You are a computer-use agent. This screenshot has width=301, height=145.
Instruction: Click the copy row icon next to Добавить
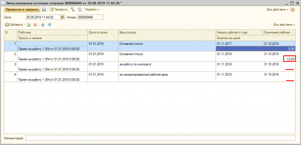tap(29, 25)
